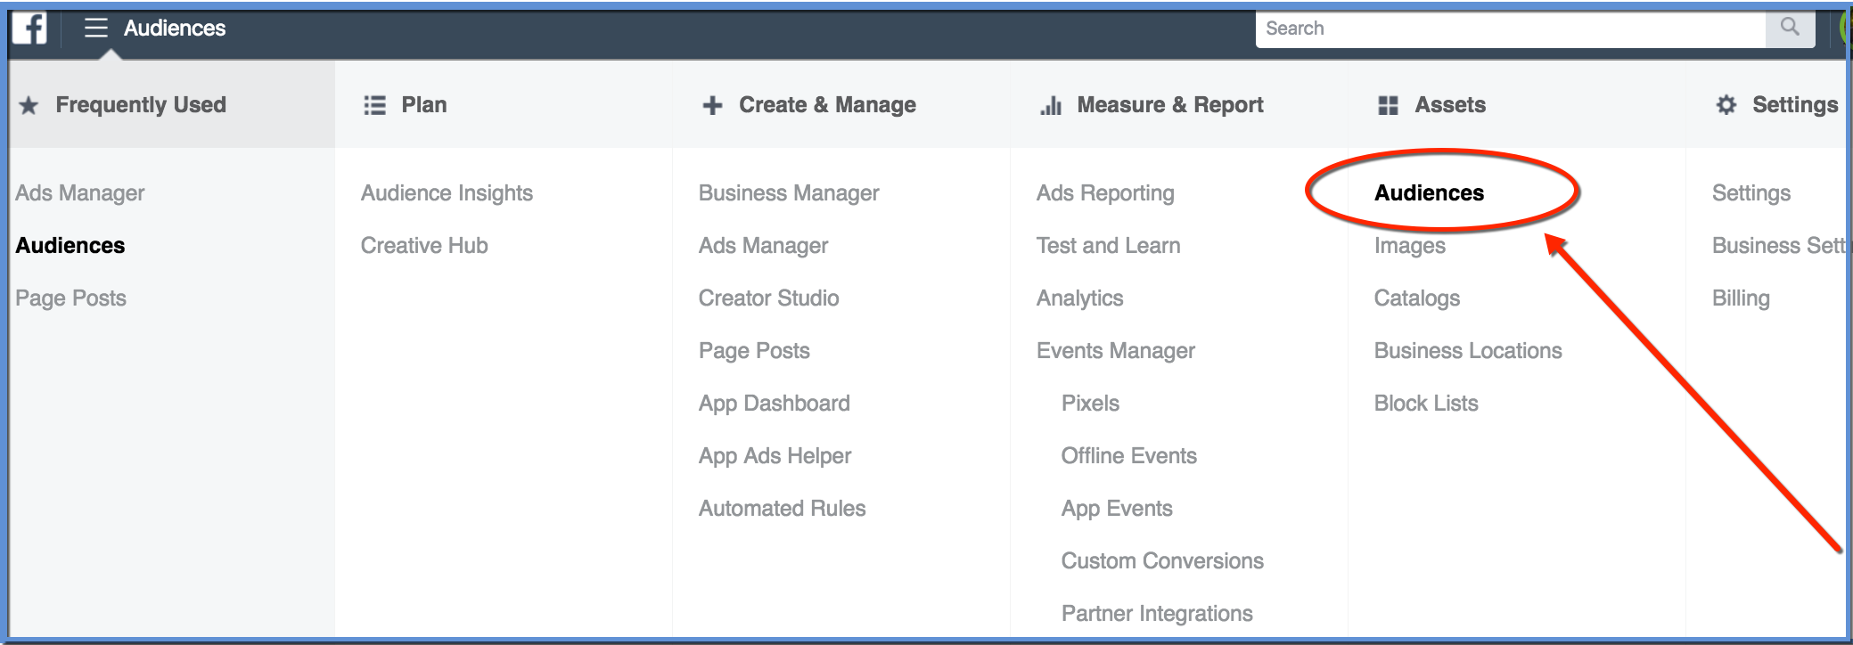Open Custom Conversions
The height and width of the screenshot is (645, 1853).
1162,561
